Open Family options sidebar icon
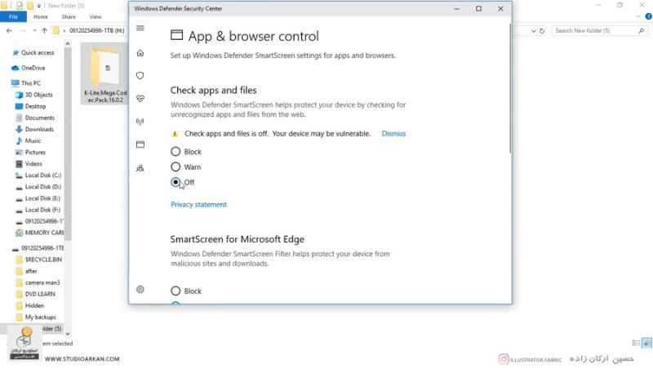The image size is (653, 368). [x=140, y=168]
